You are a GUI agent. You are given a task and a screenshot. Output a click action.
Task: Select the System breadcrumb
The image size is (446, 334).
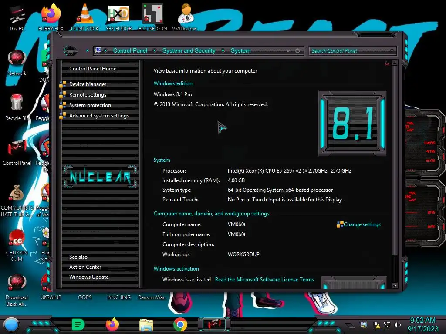(240, 50)
